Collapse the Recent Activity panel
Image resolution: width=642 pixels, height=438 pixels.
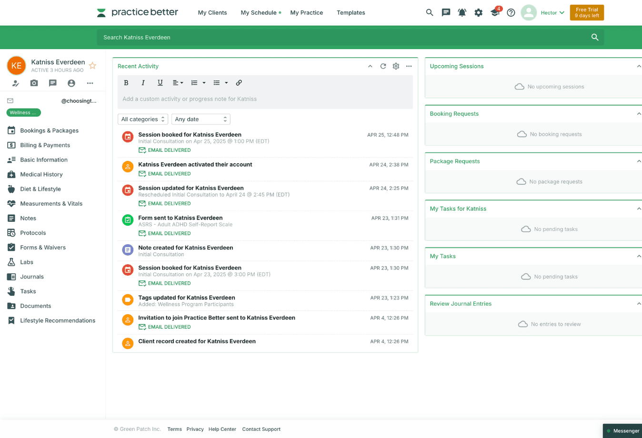(370, 66)
